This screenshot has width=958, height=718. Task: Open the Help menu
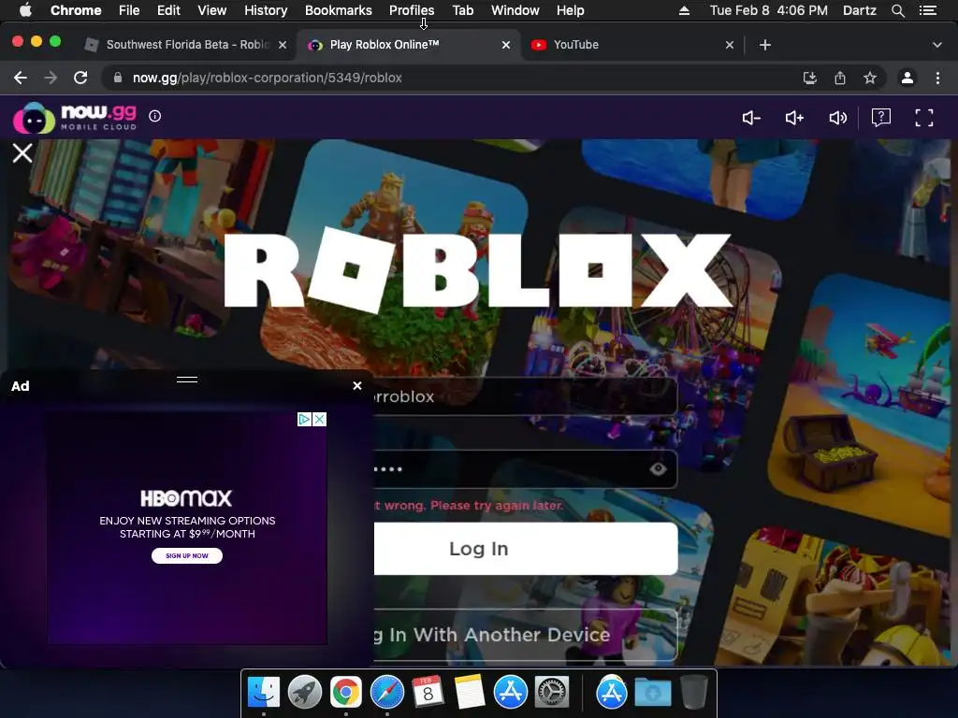(570, 10)
